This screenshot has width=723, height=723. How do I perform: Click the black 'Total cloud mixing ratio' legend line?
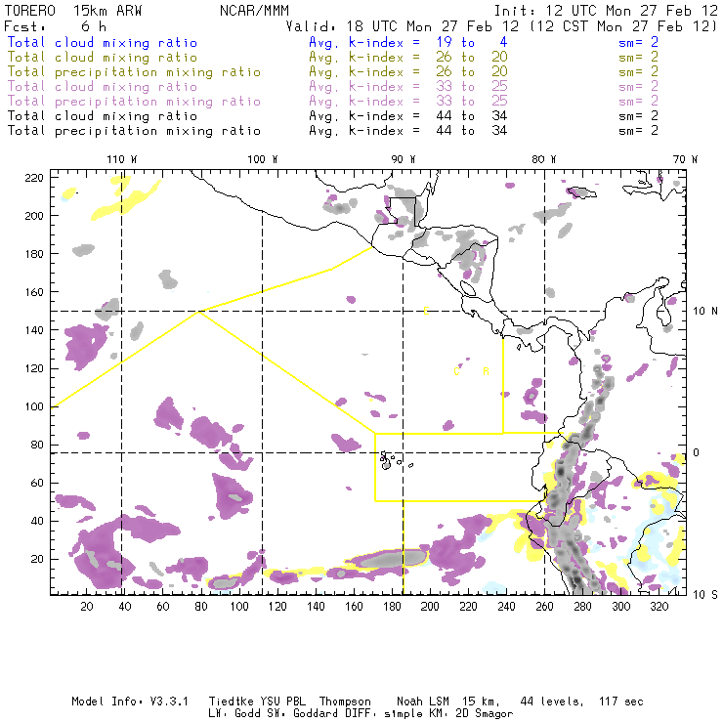[103, 116]
